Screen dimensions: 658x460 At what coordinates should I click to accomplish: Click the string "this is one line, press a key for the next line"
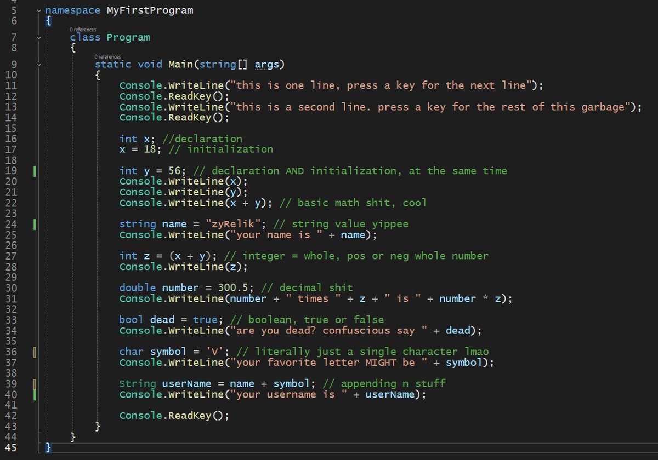coord(381,85)
